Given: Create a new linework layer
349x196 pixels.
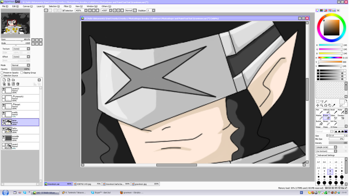Looking at the screenshot, I should coord(9,80).
